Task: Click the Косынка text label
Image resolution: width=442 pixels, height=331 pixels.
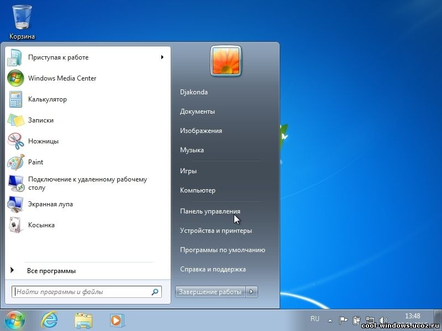Action: click(41, 225)
